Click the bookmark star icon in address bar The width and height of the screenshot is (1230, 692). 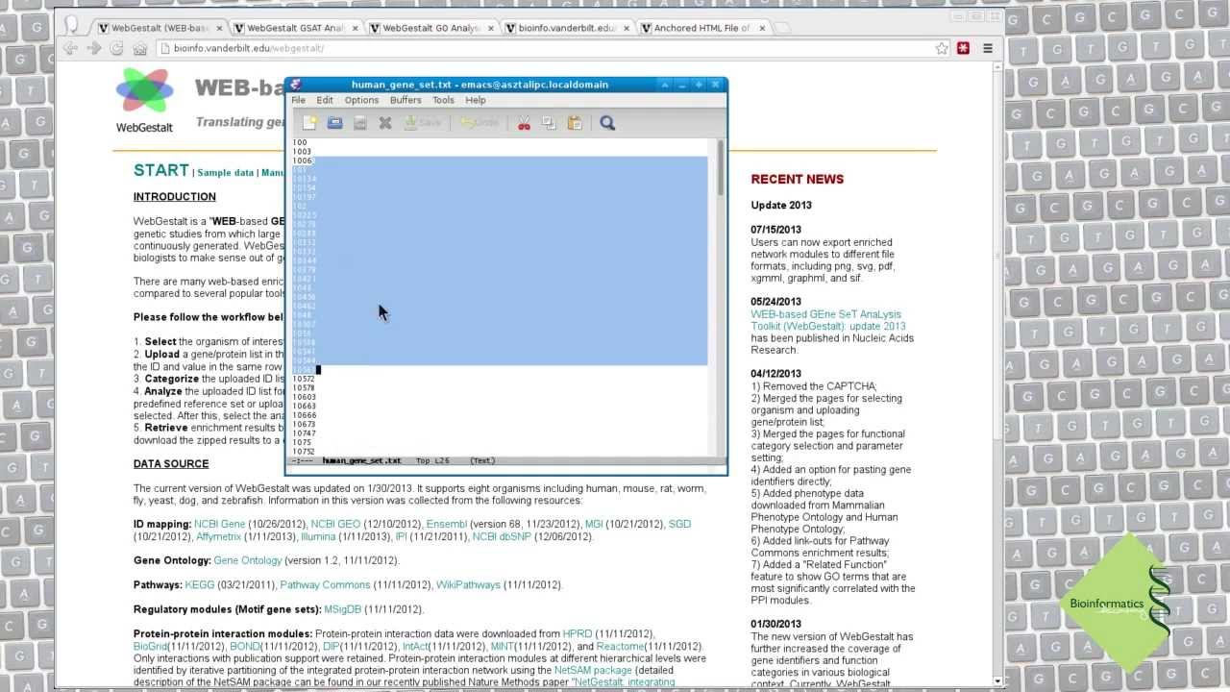(942, 48)
